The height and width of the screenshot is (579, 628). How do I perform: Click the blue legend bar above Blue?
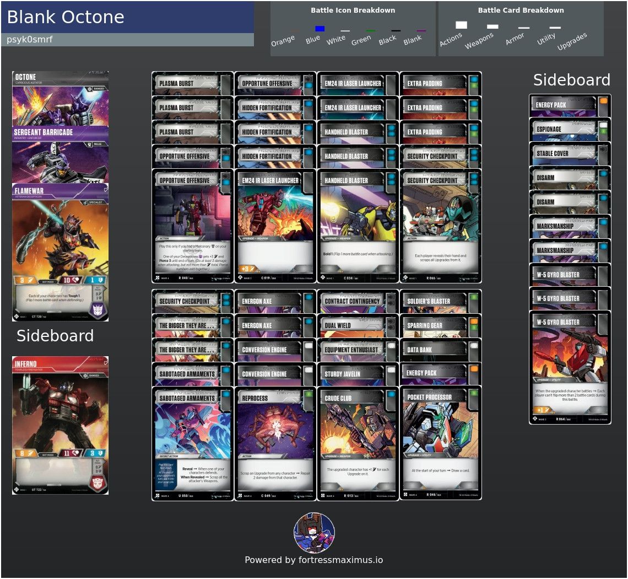click(x=320, y=29)
